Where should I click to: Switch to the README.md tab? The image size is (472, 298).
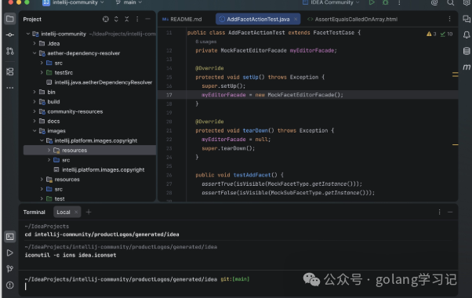(x=182, y=20)
